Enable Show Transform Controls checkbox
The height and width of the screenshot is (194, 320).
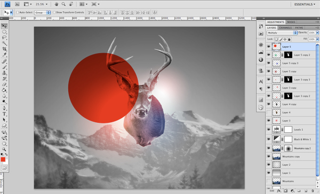click(54, 12)
